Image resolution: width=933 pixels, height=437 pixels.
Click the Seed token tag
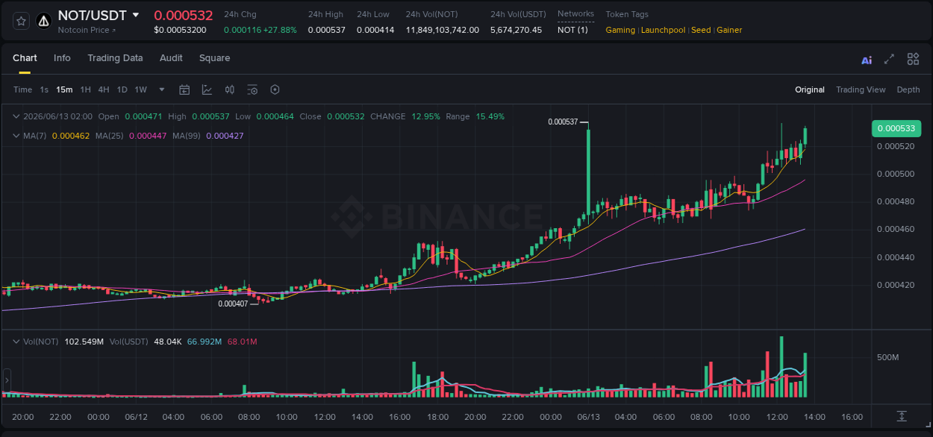(x=701, y=30)
